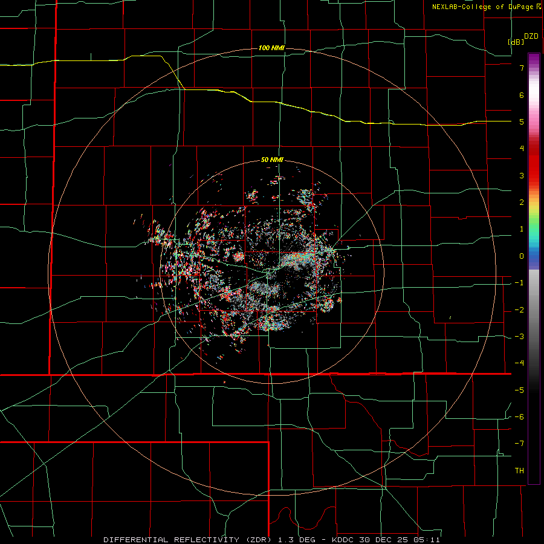Click the TH label on color scale

(x=519, y=471)
